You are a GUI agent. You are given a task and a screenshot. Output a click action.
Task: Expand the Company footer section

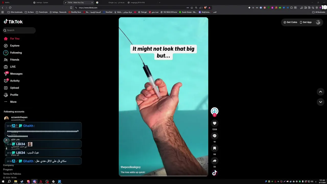click(8, 165)
